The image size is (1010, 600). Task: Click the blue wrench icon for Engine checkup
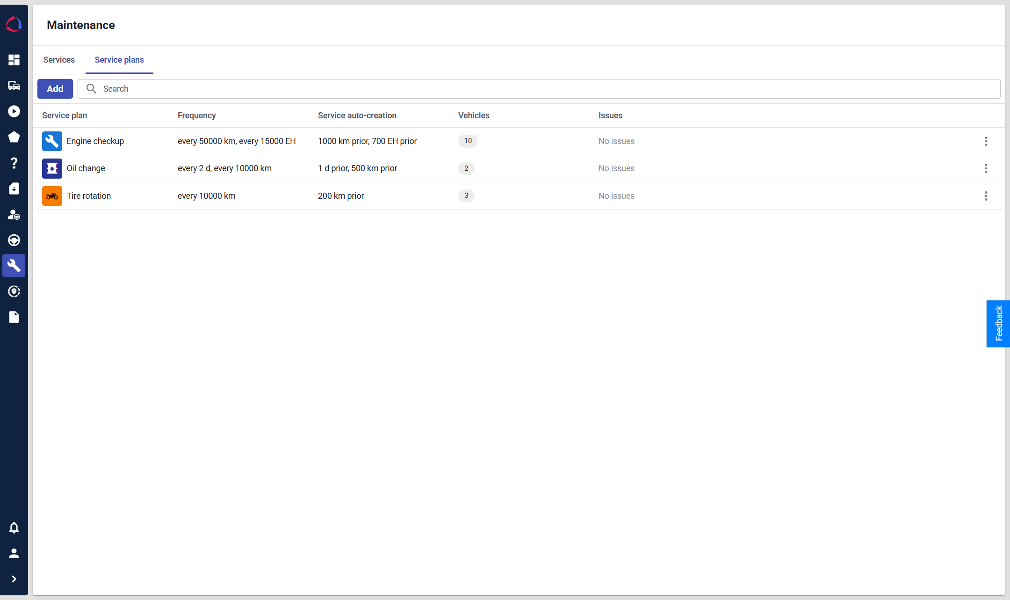point(52,141)
